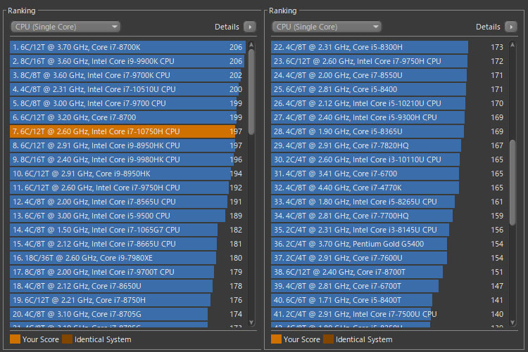The width and height of the screenshot is (528, 352).
Task: Select the Core i7-8750H row
Action: (127, 300)
